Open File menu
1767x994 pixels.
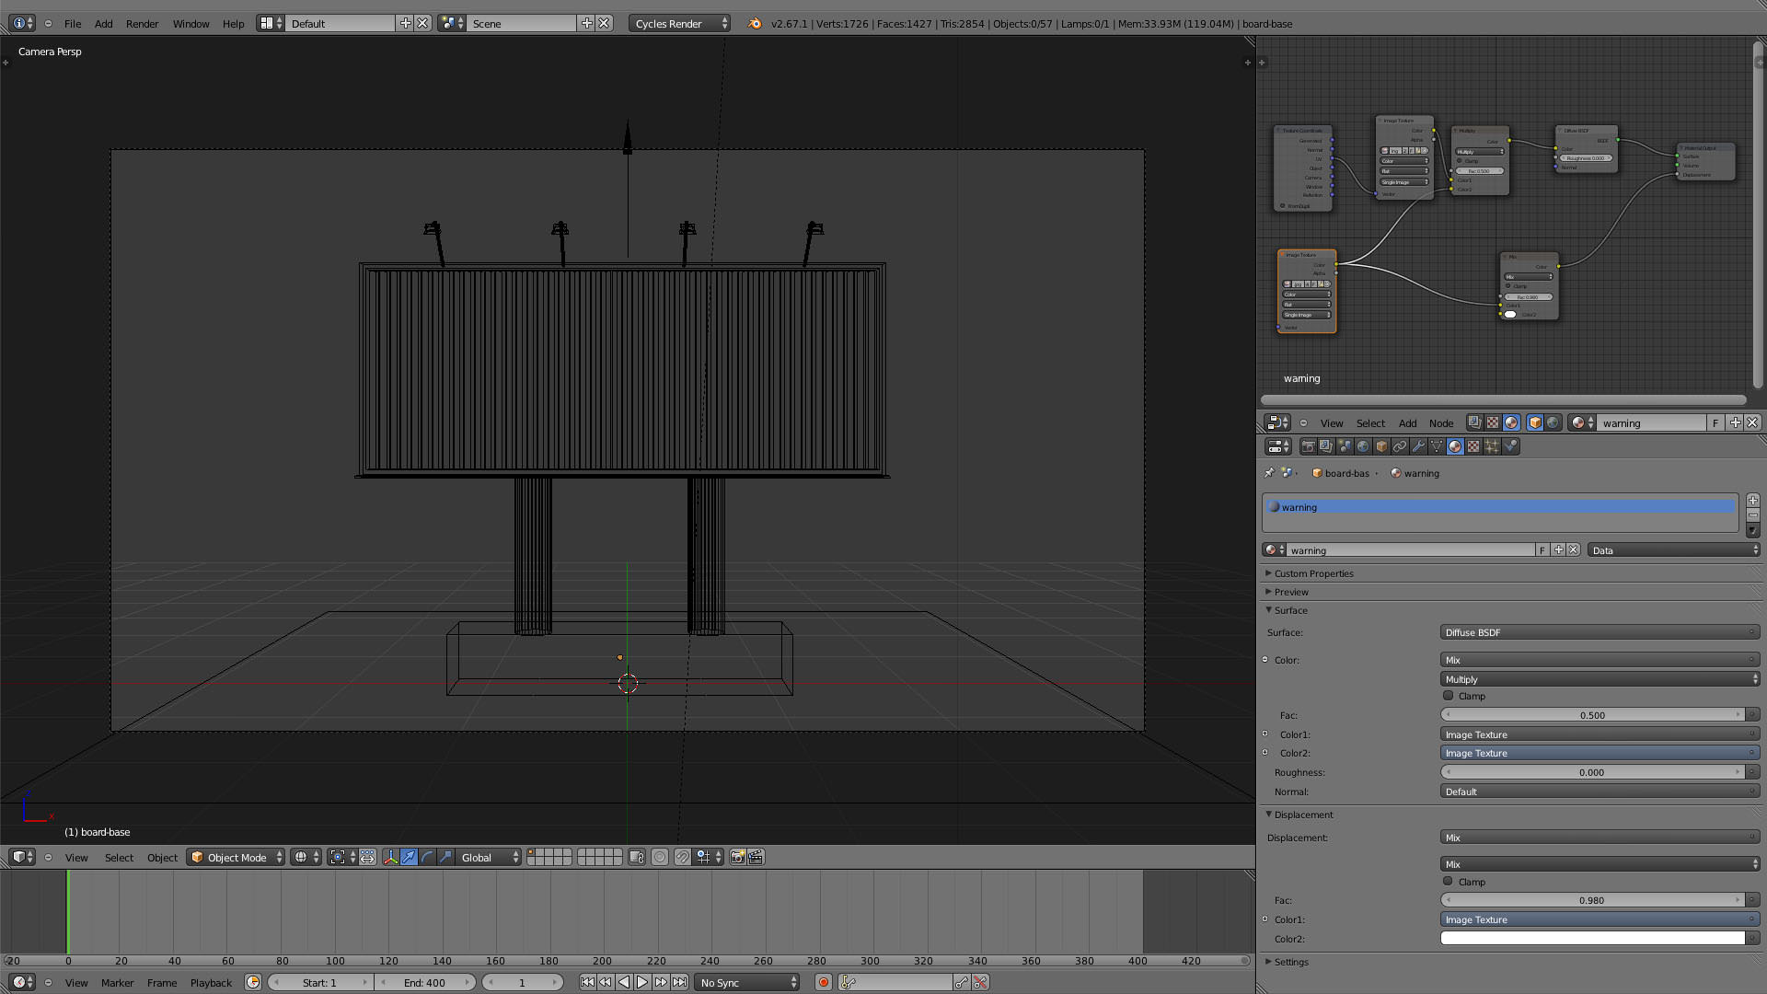pos(73,23)
